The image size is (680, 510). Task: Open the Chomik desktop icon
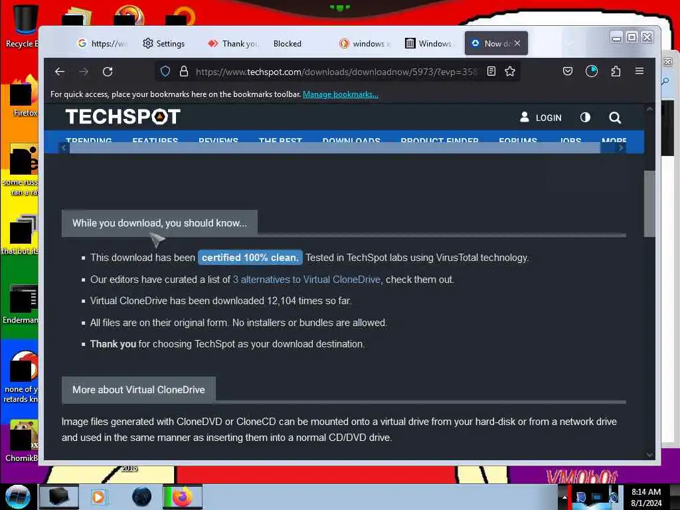[22, 440]
